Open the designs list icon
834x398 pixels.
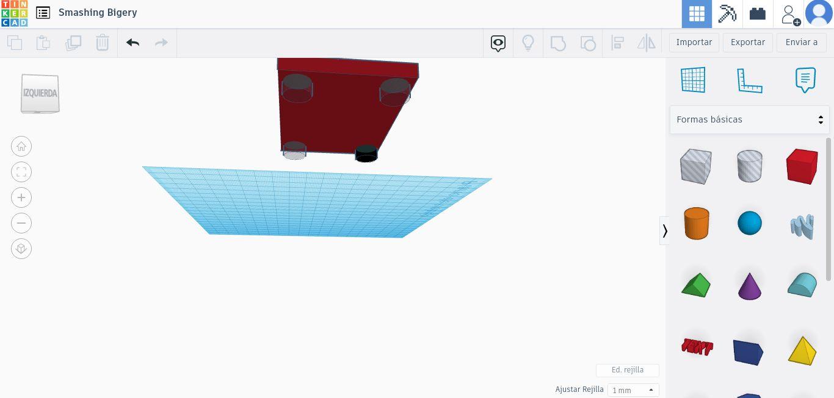click(x=43, y=12)
